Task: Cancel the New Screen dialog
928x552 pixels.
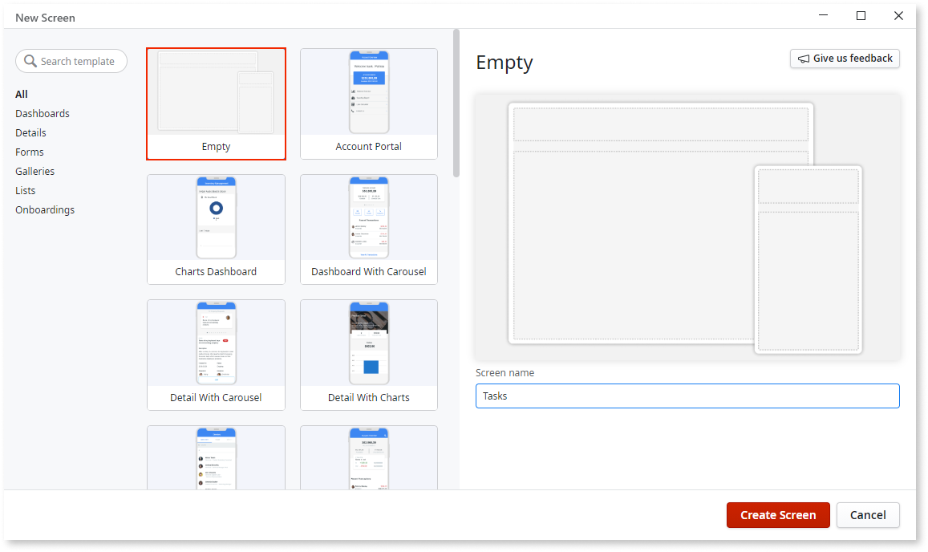Action: pyautogui.click(x=868, y=515)
